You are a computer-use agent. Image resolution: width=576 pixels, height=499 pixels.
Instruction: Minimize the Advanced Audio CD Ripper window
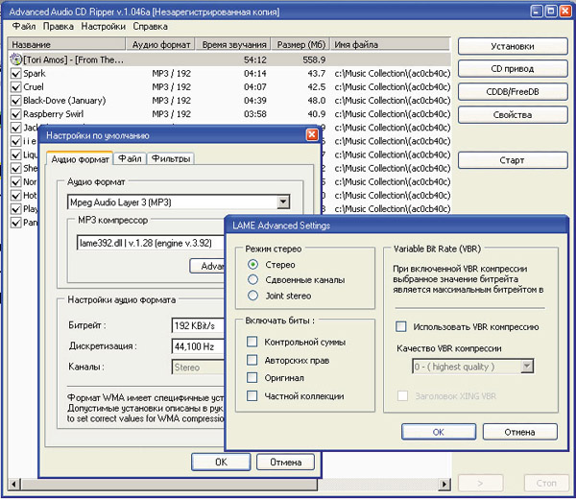[x=537, y=11]
